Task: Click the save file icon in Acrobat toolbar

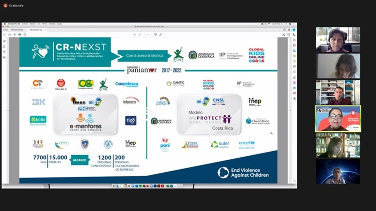Action: [4, 35]
